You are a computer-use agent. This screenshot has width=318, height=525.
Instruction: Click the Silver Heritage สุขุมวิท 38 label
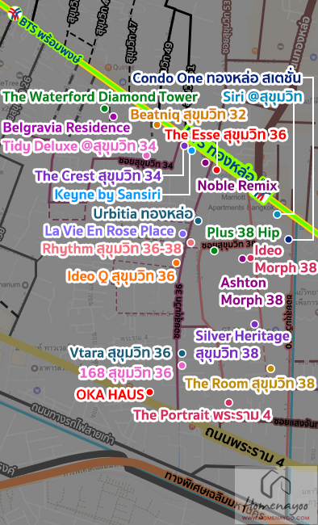[242, 345]
